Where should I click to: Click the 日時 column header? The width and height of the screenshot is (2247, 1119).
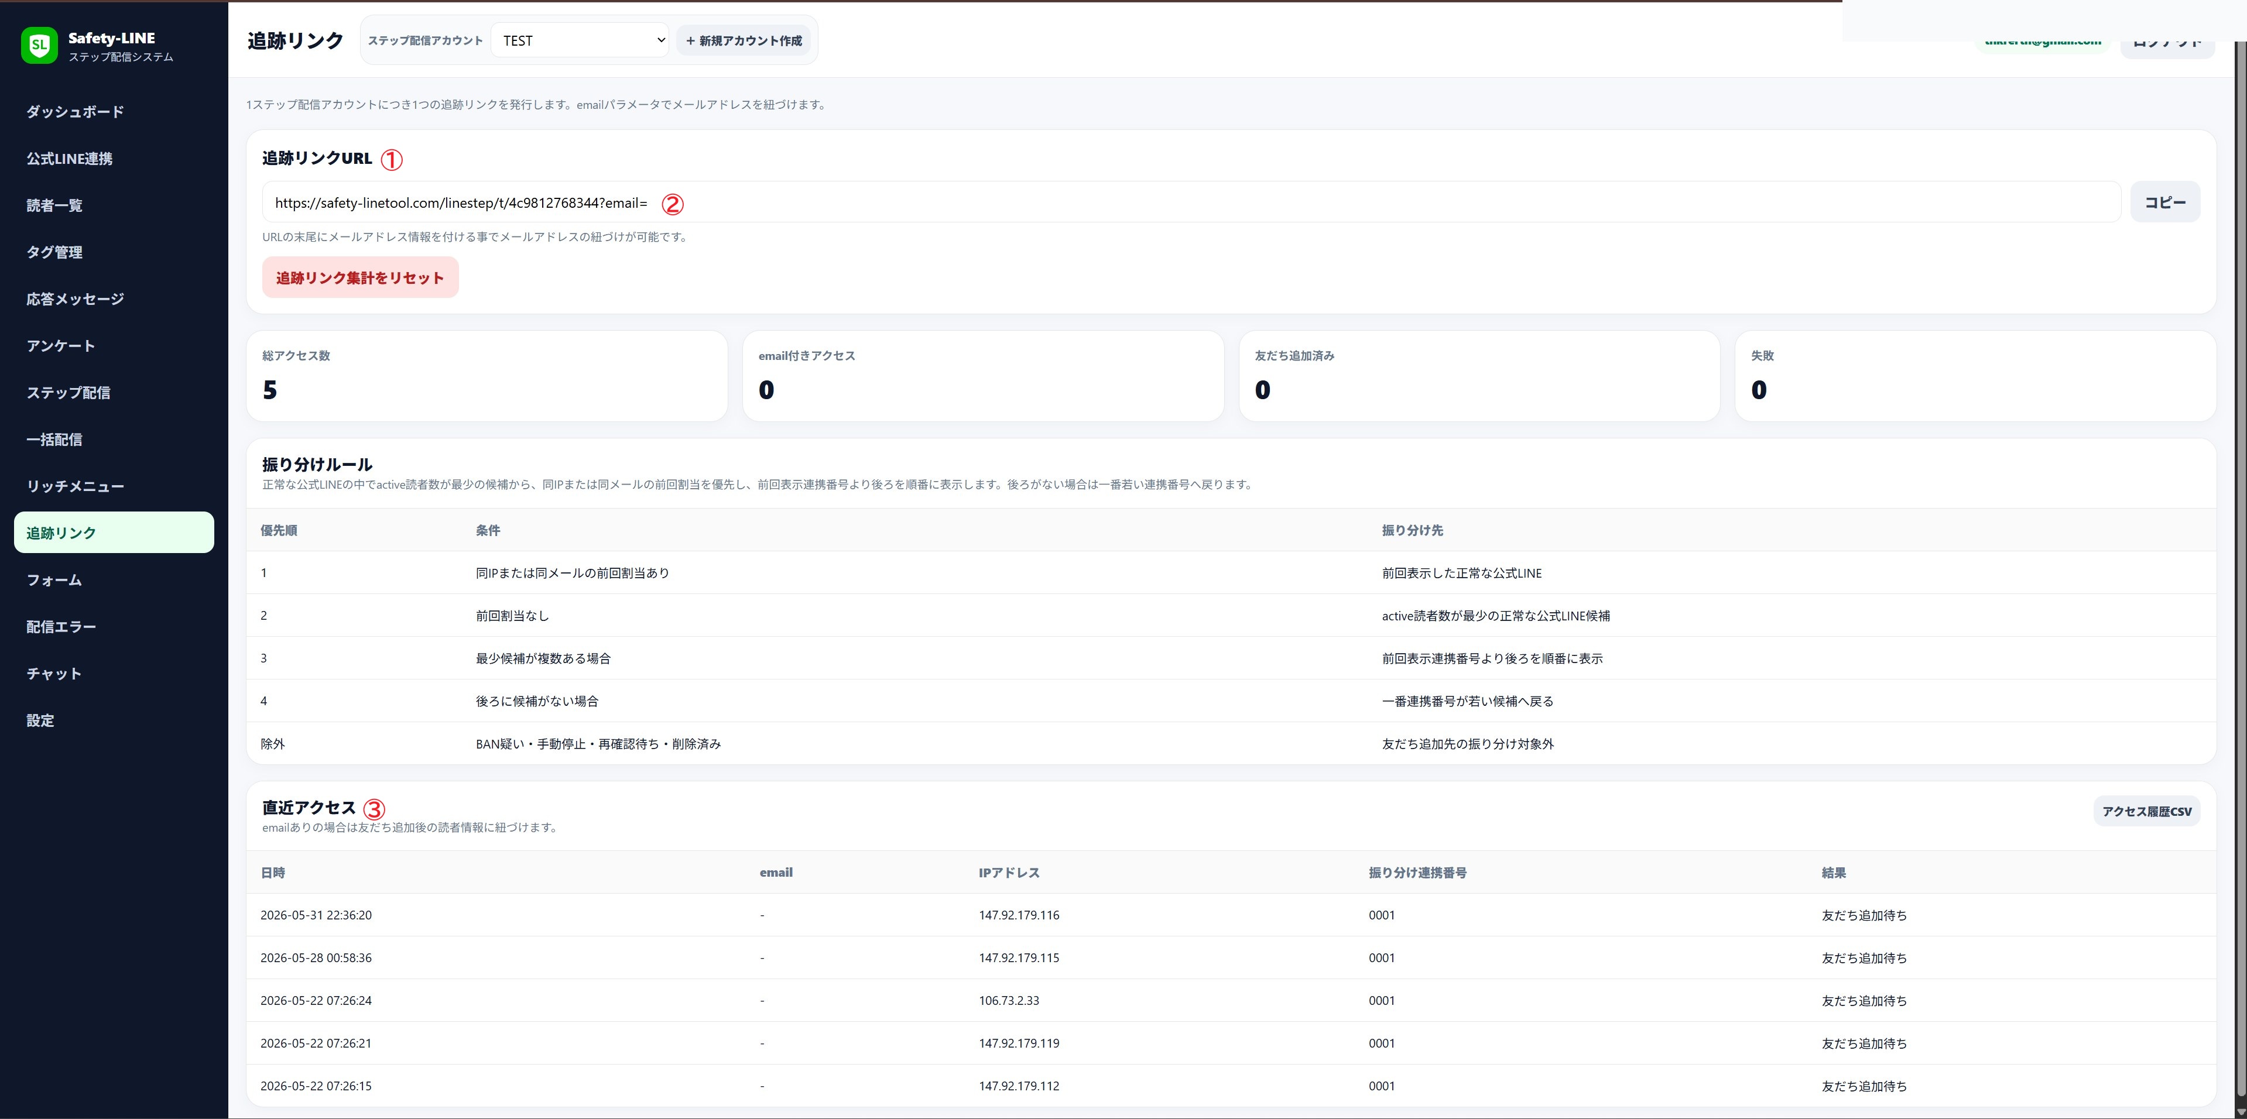click(x=272, y=872)
